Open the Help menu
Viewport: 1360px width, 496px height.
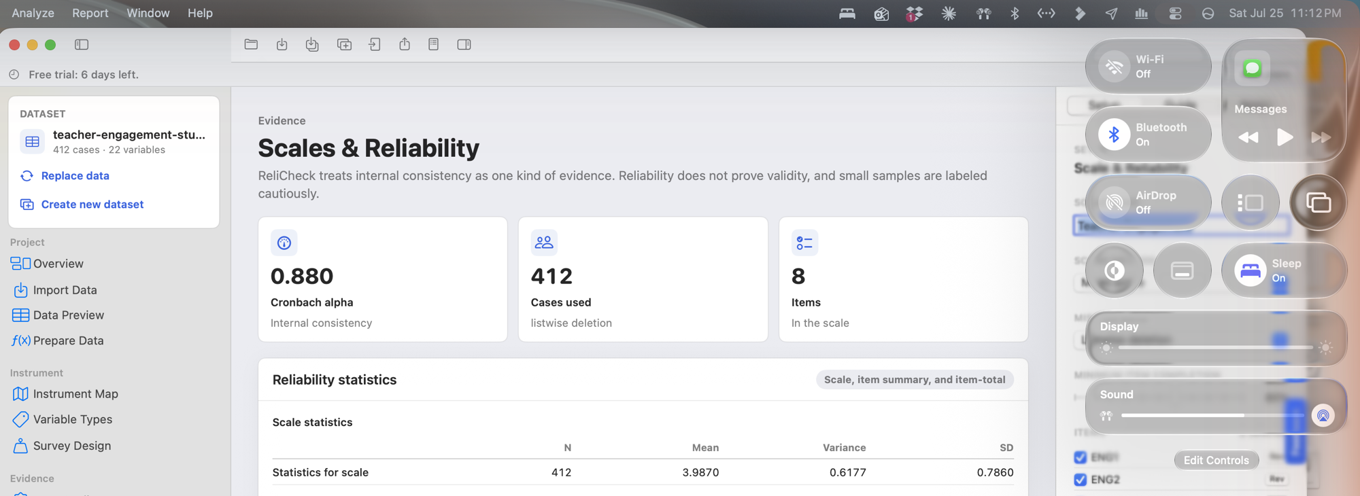(200, 13)
